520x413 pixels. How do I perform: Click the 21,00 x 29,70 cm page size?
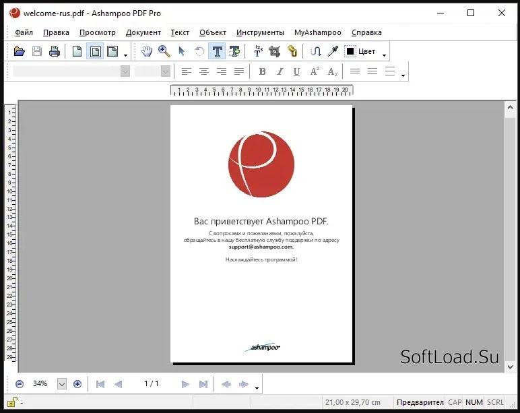coord(353,402)
